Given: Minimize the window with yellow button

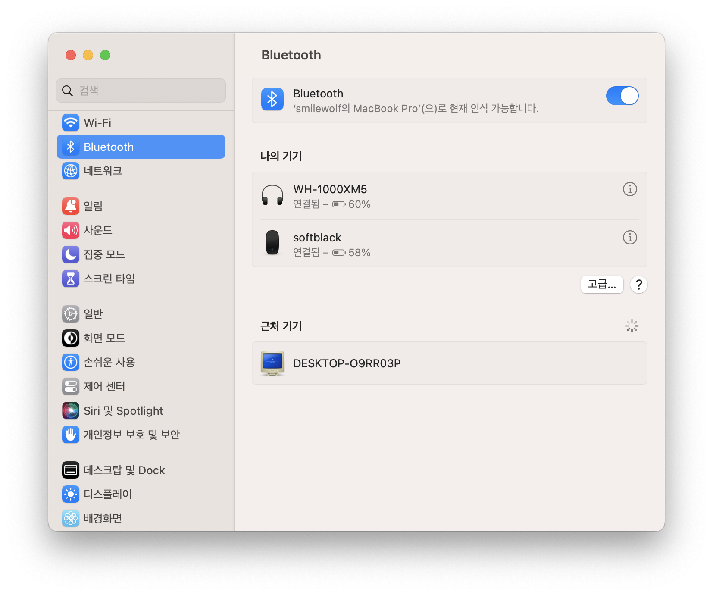Looking at the screenshot, I should click(88, 55).
